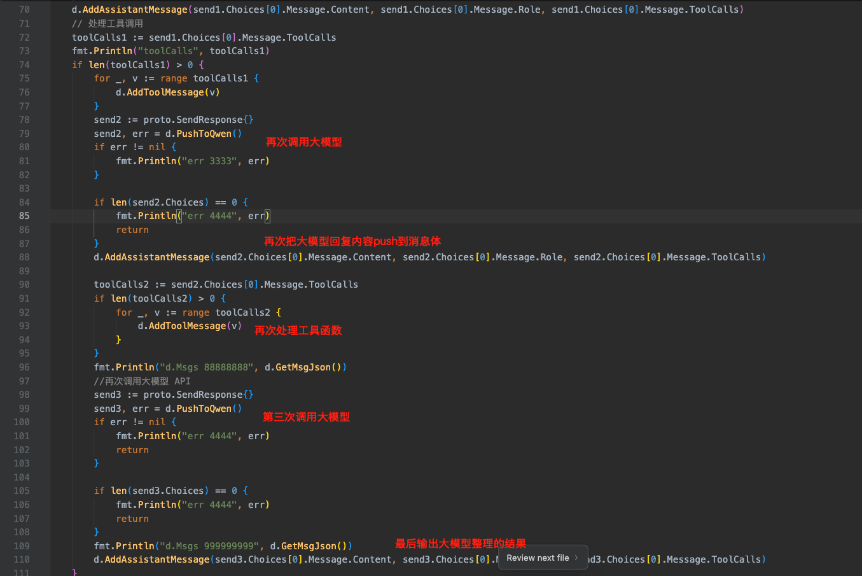862x576 pixels.
Task: Click the PushToQwen call on line 99
Action: click(204, 409)
